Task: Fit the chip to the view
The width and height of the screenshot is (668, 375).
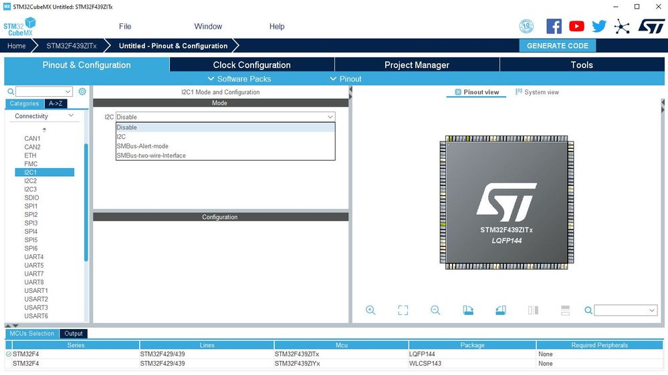Action: (403, 310)
